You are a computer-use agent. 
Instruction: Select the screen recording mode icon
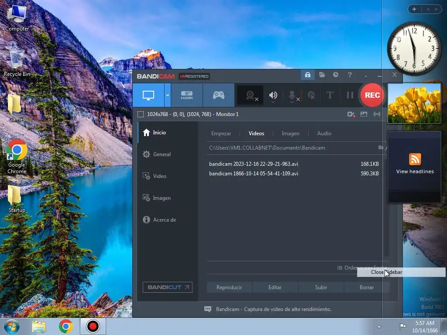pyautogui.click(x=148, y=95)
